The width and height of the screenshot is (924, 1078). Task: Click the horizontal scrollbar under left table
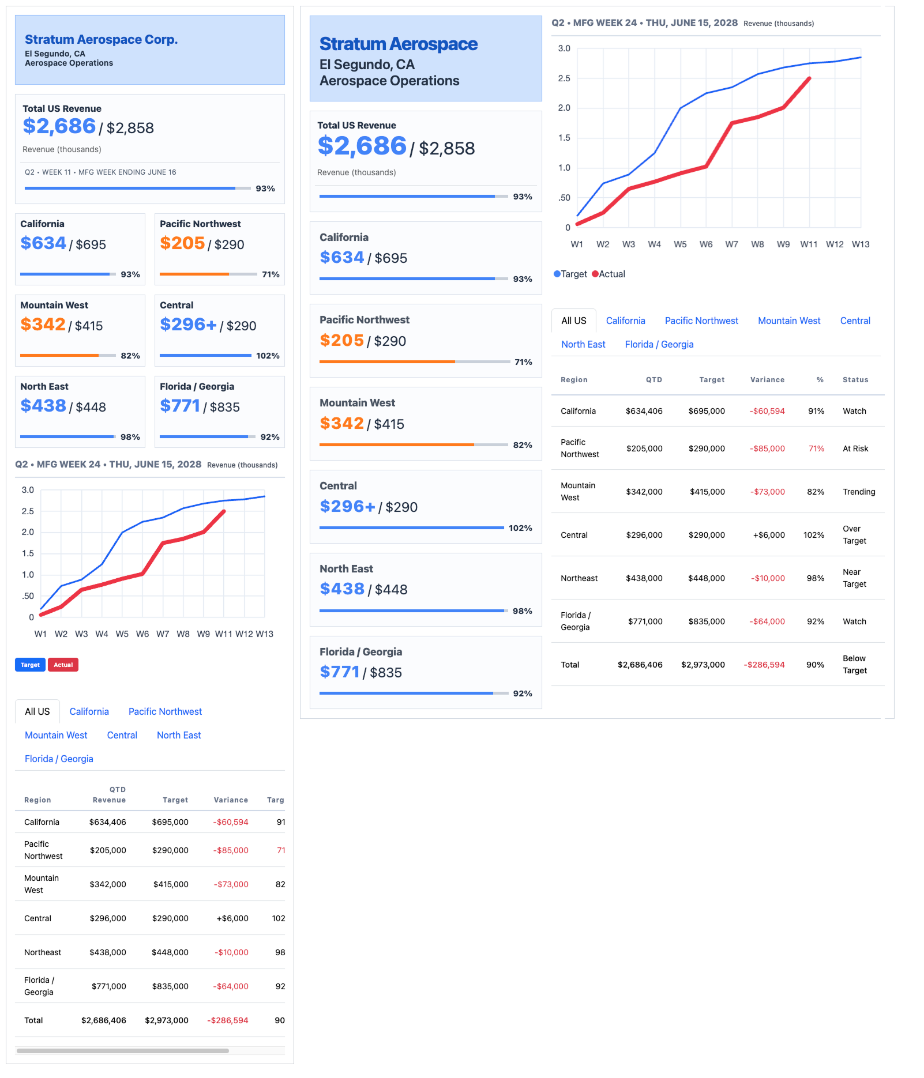[123, 1050]
